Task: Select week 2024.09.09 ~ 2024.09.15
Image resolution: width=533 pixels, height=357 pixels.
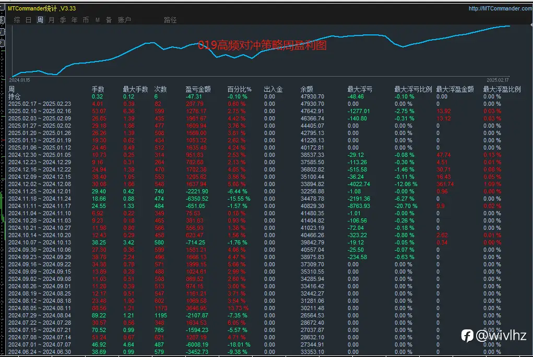Action: (40, 272)
